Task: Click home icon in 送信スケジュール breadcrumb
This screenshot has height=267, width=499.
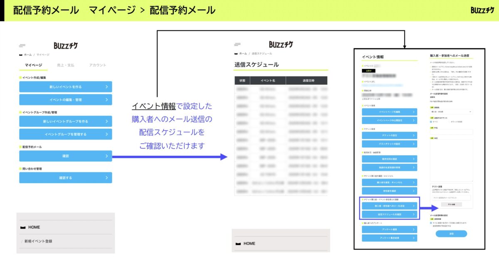Action: 236,54
